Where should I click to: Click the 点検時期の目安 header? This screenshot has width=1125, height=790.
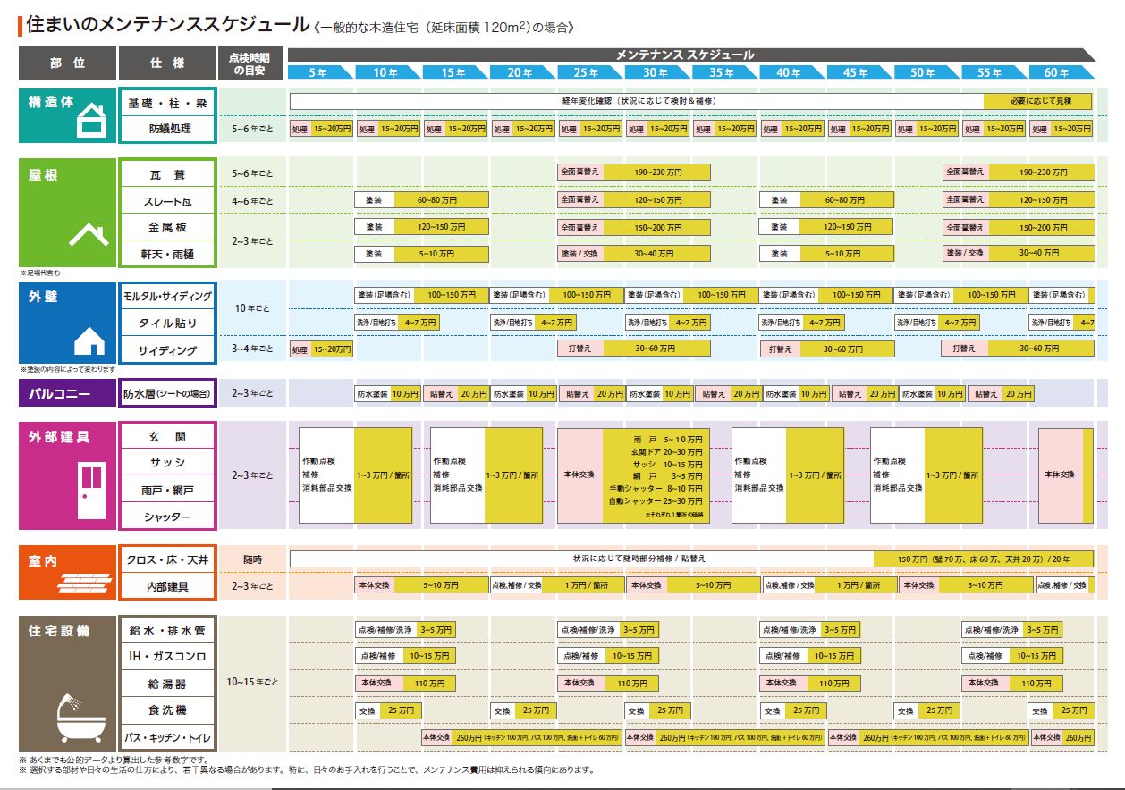tap(251, 63)
